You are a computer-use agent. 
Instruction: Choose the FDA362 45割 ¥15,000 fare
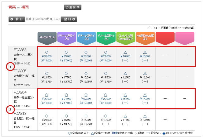pos(145,56)
